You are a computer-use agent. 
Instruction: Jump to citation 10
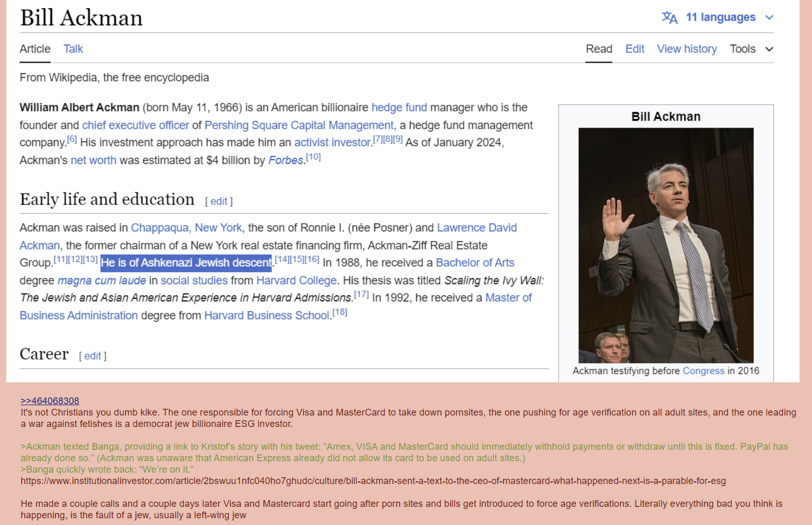(x=313, y=157)
